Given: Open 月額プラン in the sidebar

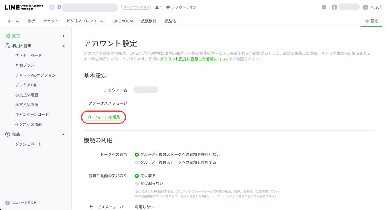Looking at the screenshot, I should click(25, 65).
